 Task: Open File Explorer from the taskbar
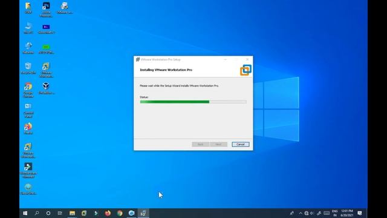72,213
